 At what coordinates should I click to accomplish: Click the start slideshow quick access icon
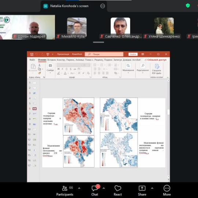pyautogui.click(x=48, y=54)
